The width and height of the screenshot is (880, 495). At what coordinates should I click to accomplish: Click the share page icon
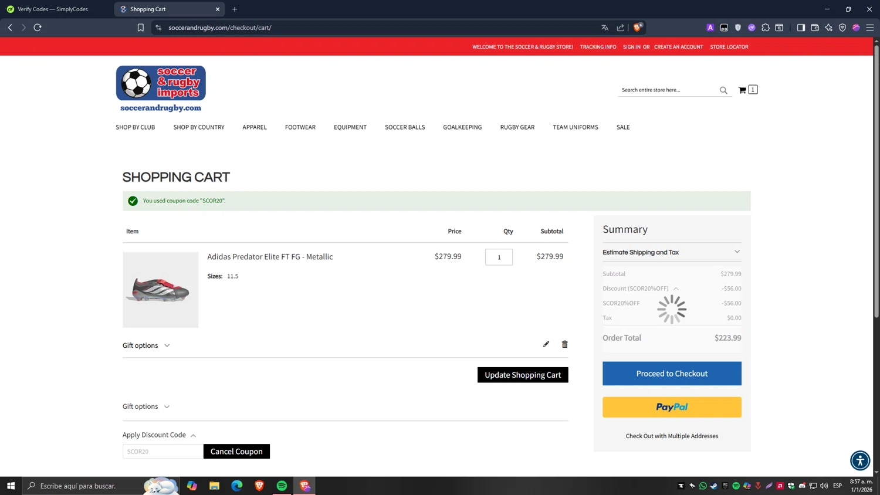click(x=621, y=28)
